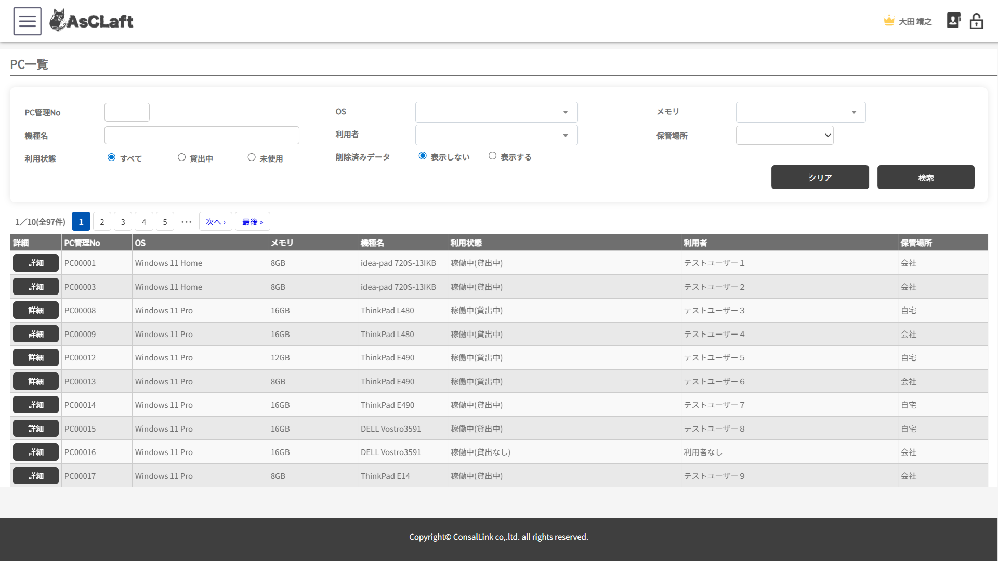Open the 保管場所 select box
The height and width of the screenshot is (561, 998).
784,136
